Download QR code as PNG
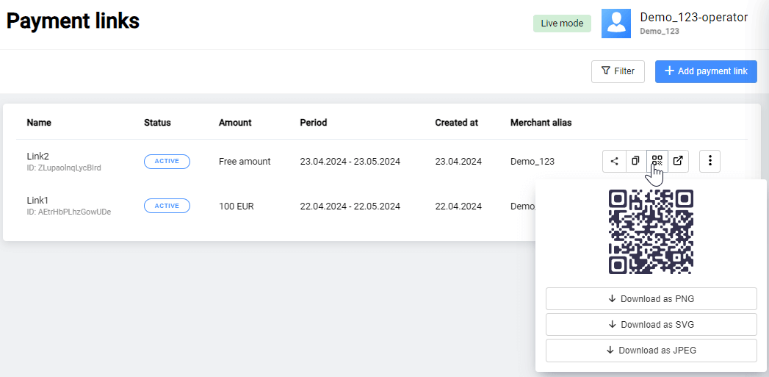This screenshot has width=769, height=377. pos(651,299)
